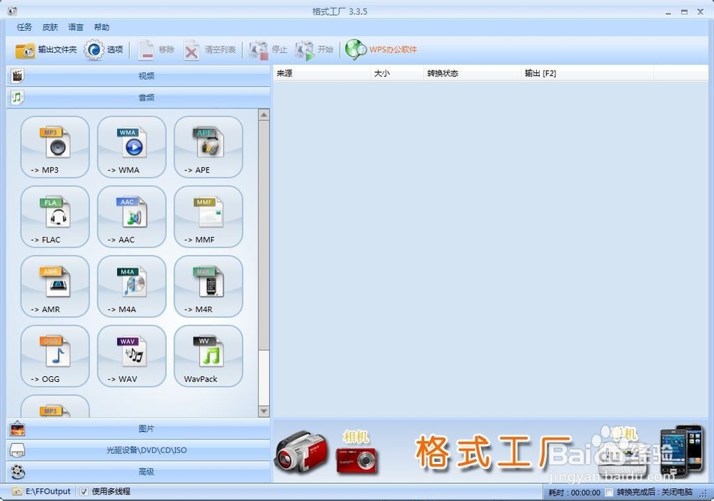The height and width of the screenshot is (501, 714).
Task: Select the -> AMR conversion icon
Action: click(55, 286)
